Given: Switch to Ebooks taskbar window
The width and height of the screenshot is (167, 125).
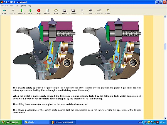Looking at the screenshot, I should coord(36,122).
